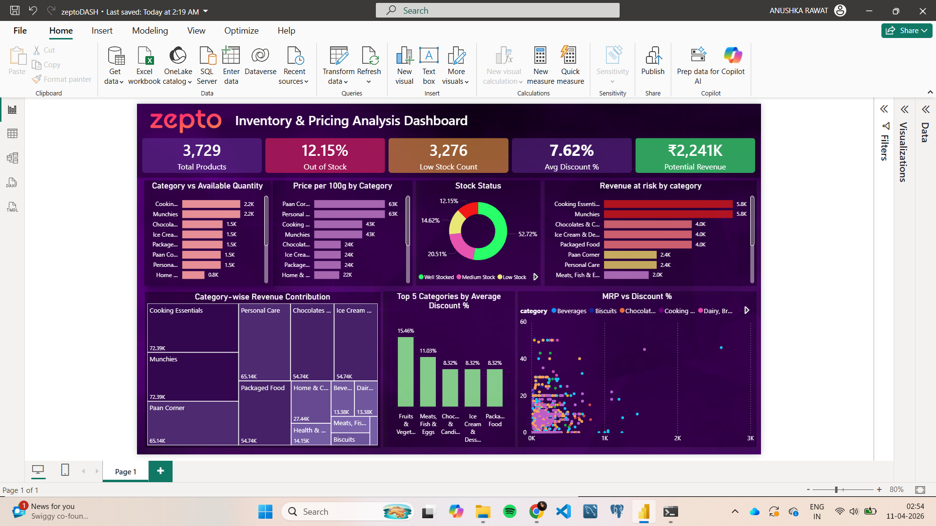Create a New measure

(x=540, y=66)
